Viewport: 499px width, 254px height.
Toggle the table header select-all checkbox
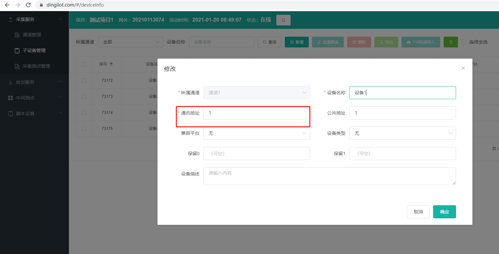[84, 64]
